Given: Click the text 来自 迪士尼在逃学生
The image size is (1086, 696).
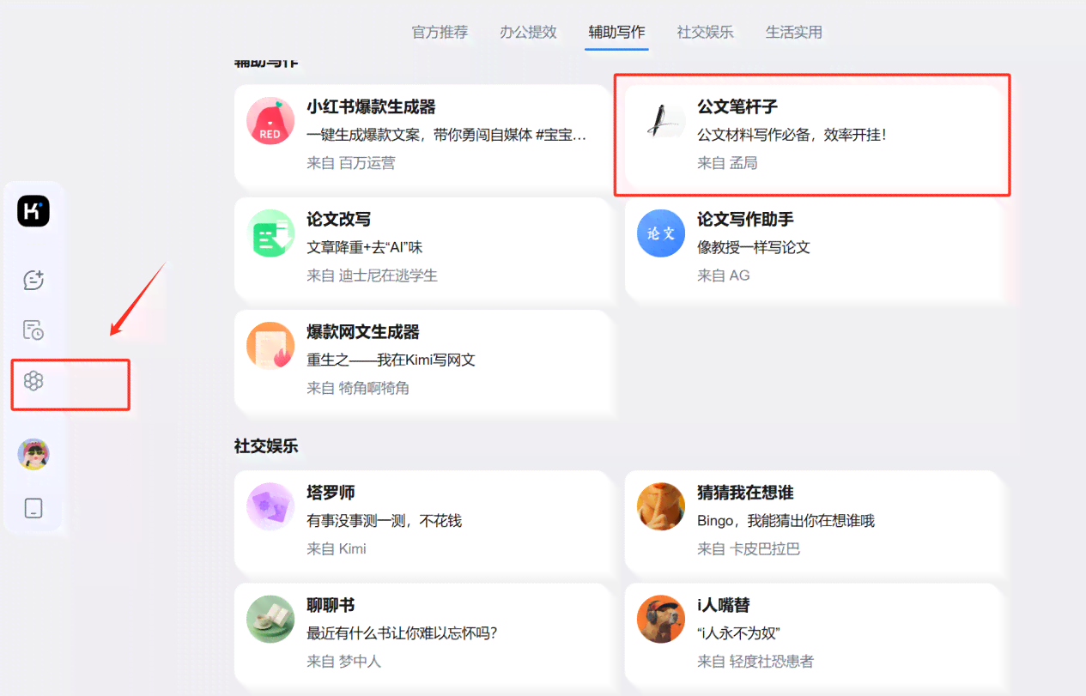Looking at the screenshot, I should click(372, 275).
